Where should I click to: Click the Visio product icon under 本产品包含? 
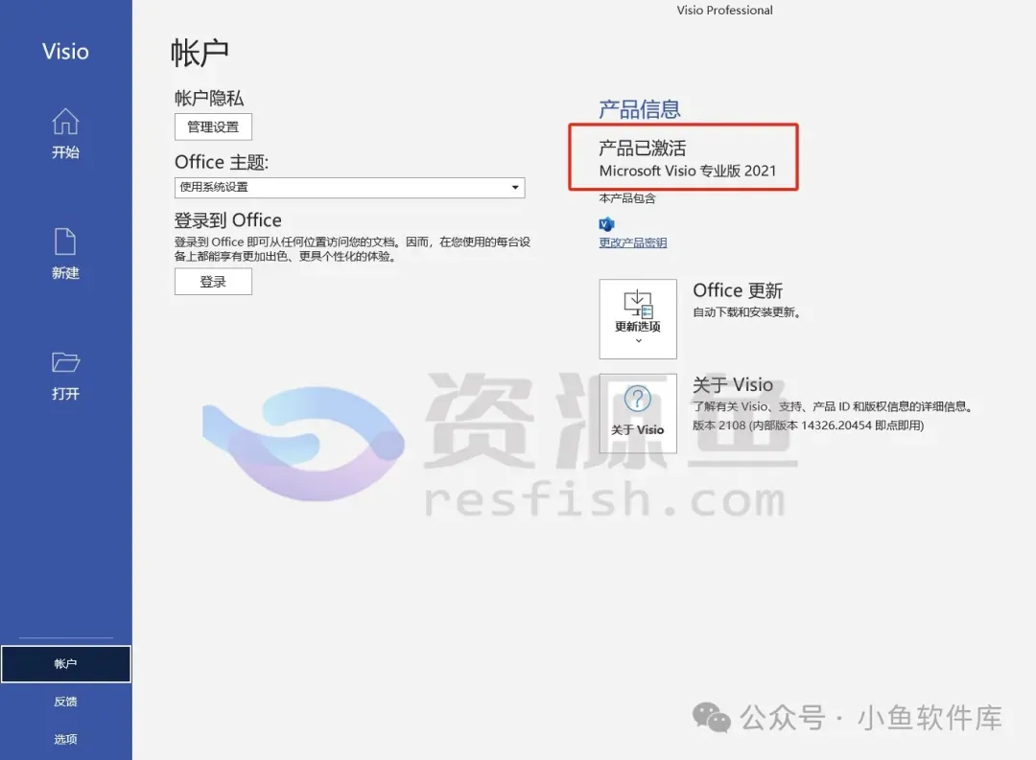coord(606,224)
